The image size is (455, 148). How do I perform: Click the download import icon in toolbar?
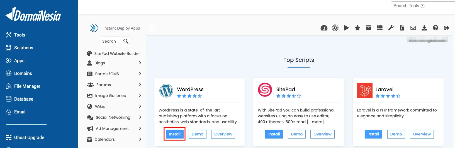(424, 28)
